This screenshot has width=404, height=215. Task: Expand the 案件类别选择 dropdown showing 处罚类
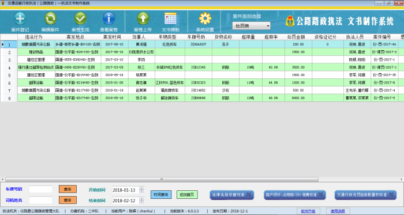click(252, 26)
